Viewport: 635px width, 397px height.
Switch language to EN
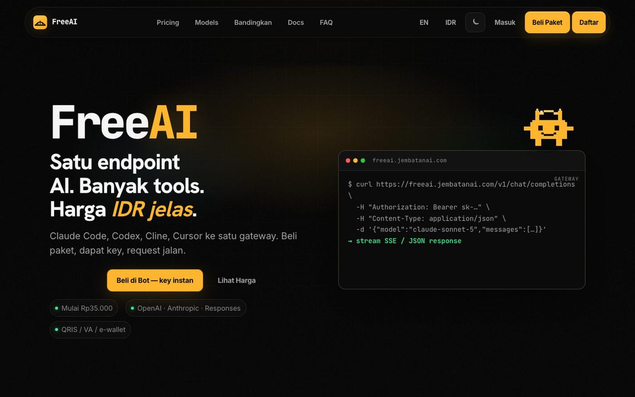point(424,22)
